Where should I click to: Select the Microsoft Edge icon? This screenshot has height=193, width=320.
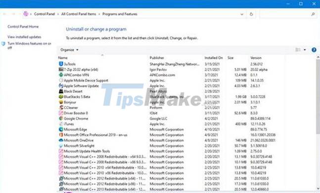click(x=61, y=129)
